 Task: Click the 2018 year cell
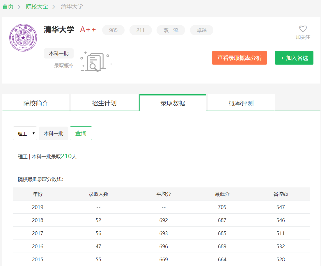[38, 220]
